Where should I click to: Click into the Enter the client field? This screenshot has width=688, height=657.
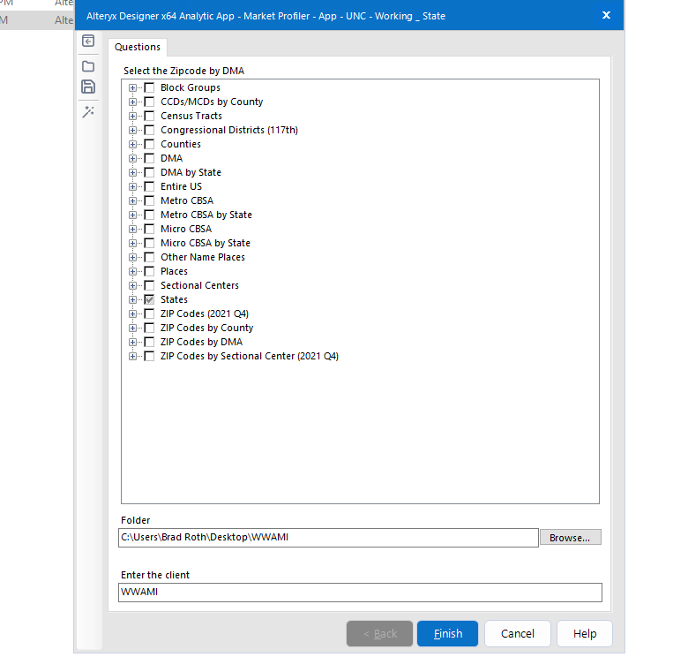coord(360,593)
